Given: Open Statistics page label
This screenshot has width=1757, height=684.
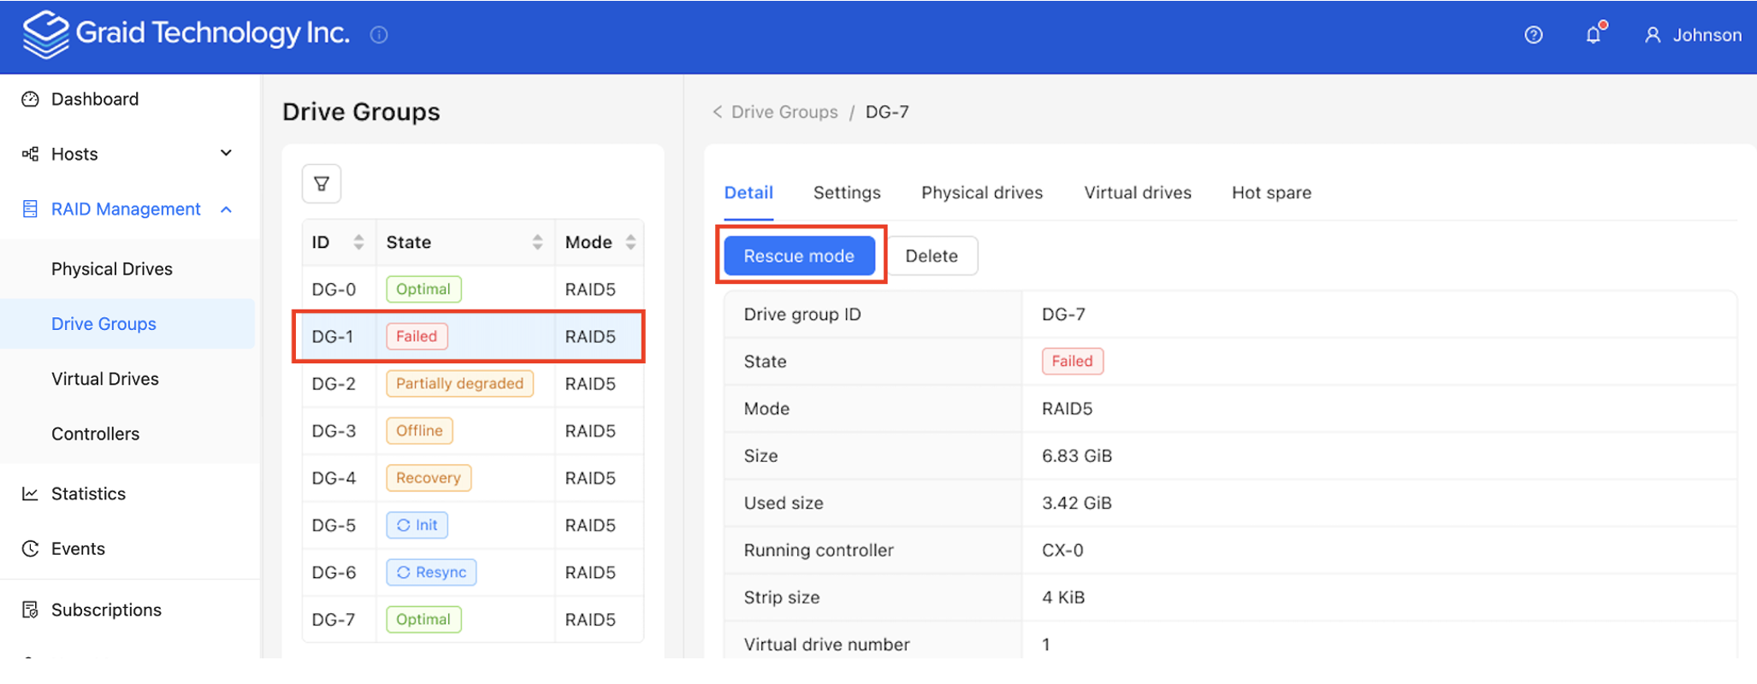Looking at the screenshot, I should pos(88,493).
